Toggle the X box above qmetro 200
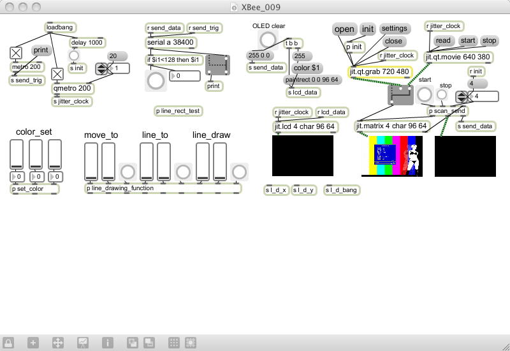 pyautogui.click(x=57, y=74)
